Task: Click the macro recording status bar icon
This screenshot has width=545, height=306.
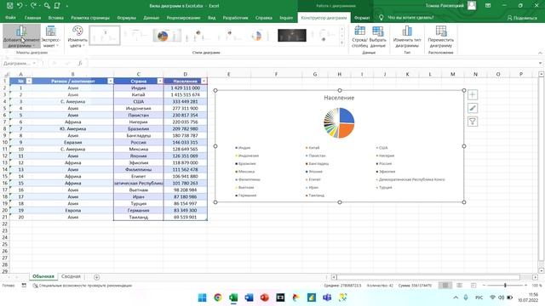Action: tap(24, 286)
